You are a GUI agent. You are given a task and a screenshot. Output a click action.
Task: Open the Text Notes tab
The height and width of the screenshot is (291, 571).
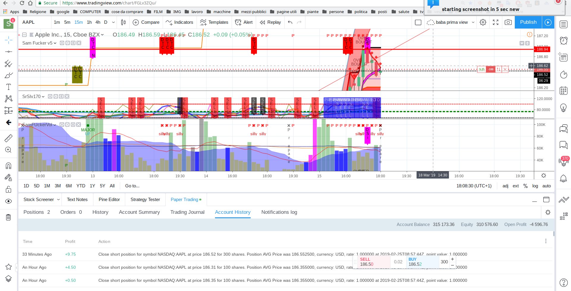[77, 200]
